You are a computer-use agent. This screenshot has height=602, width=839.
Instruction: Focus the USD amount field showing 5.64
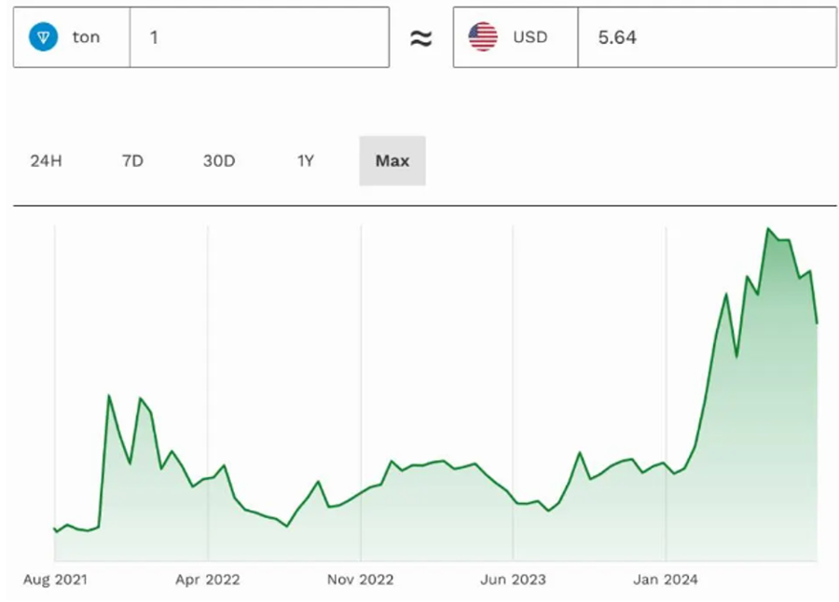click(706, 37)
